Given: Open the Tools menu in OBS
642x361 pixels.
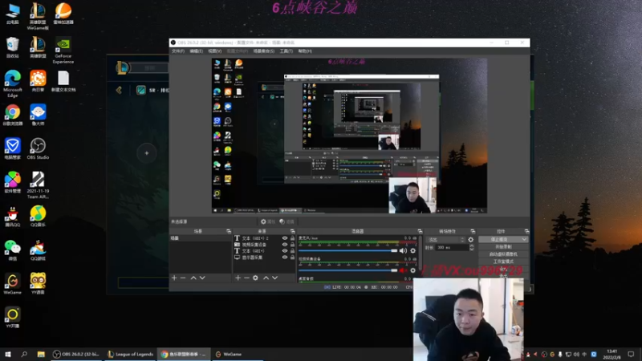Looking at the screenshot, I should (x=286, y=51).
